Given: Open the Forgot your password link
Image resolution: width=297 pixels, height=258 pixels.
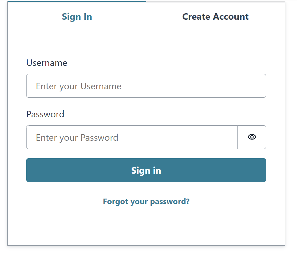Looking at the screenshot, I should coord(146,202).
